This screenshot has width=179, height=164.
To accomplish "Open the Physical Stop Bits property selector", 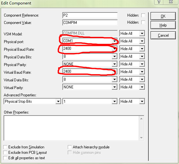I will (x=58, y=101).
